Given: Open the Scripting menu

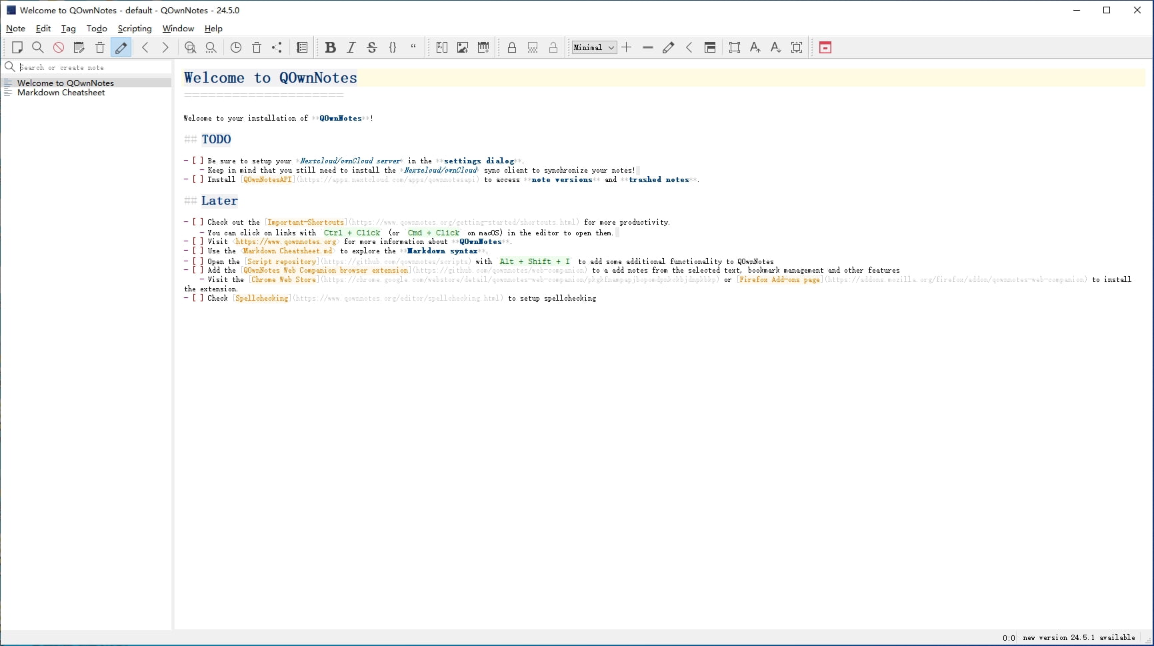Looking at the screenshot, I should click(135, 29).
